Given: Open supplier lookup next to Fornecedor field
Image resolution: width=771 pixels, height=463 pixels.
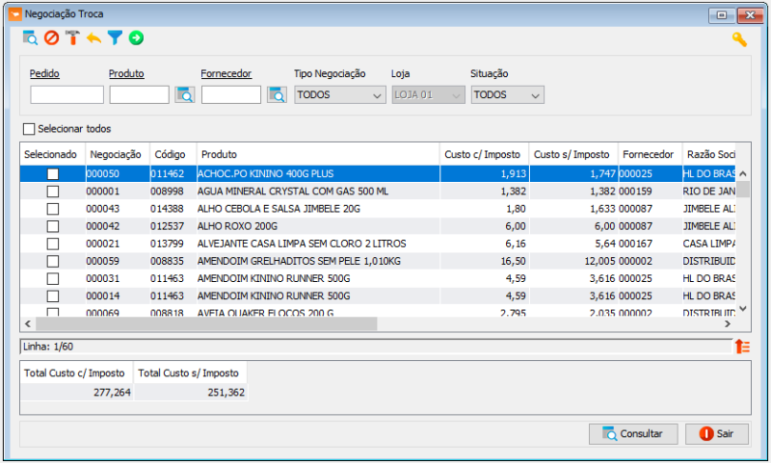Looking at the screenshot, I should coord(277,94).
